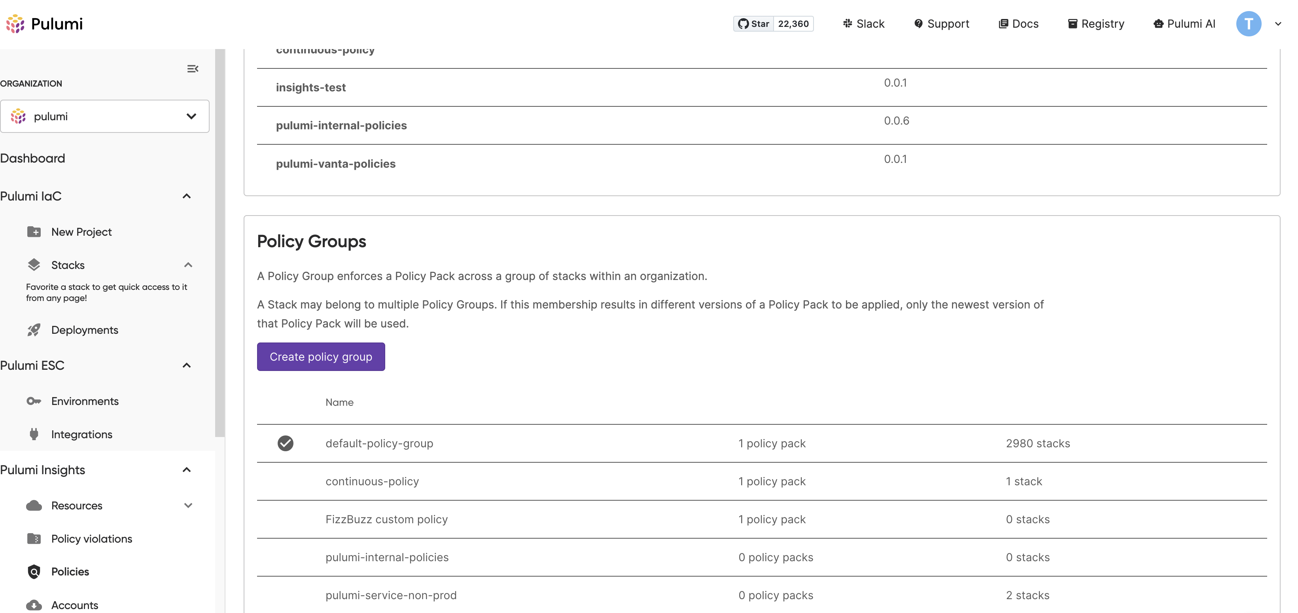Image resolution: width=1298 pixels, height=613 pixels.
Task: Click the Environments key icon
Action: pyautogui.click(x=34, y=401)
